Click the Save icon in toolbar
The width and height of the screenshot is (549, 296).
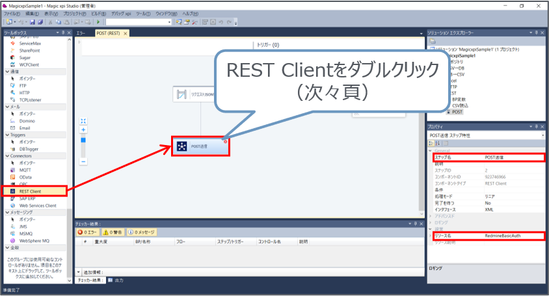(x=31, y=21)
